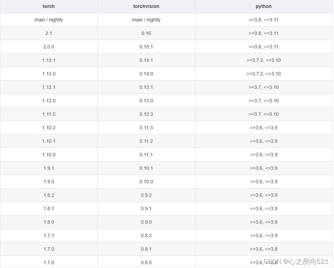Click torchvision 0.13.1 cell

pos(146,87)
